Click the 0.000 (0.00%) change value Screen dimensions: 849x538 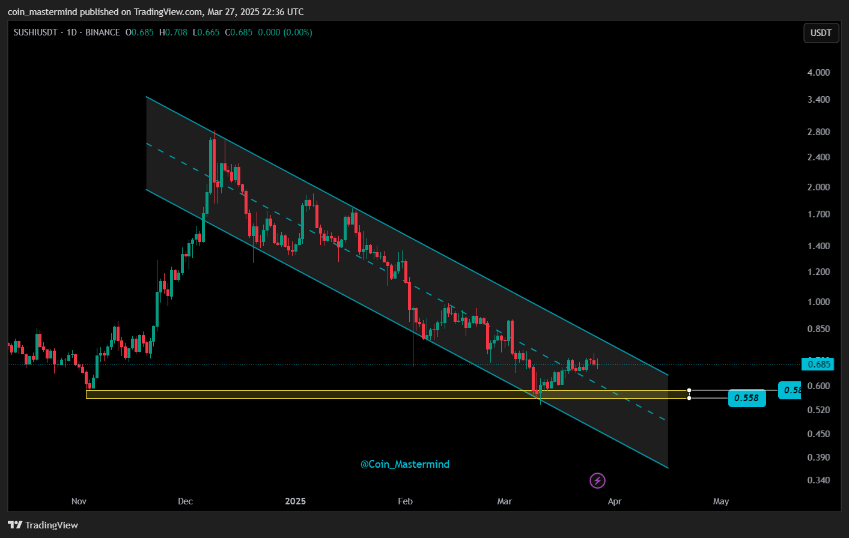click(x=285, y=32)
